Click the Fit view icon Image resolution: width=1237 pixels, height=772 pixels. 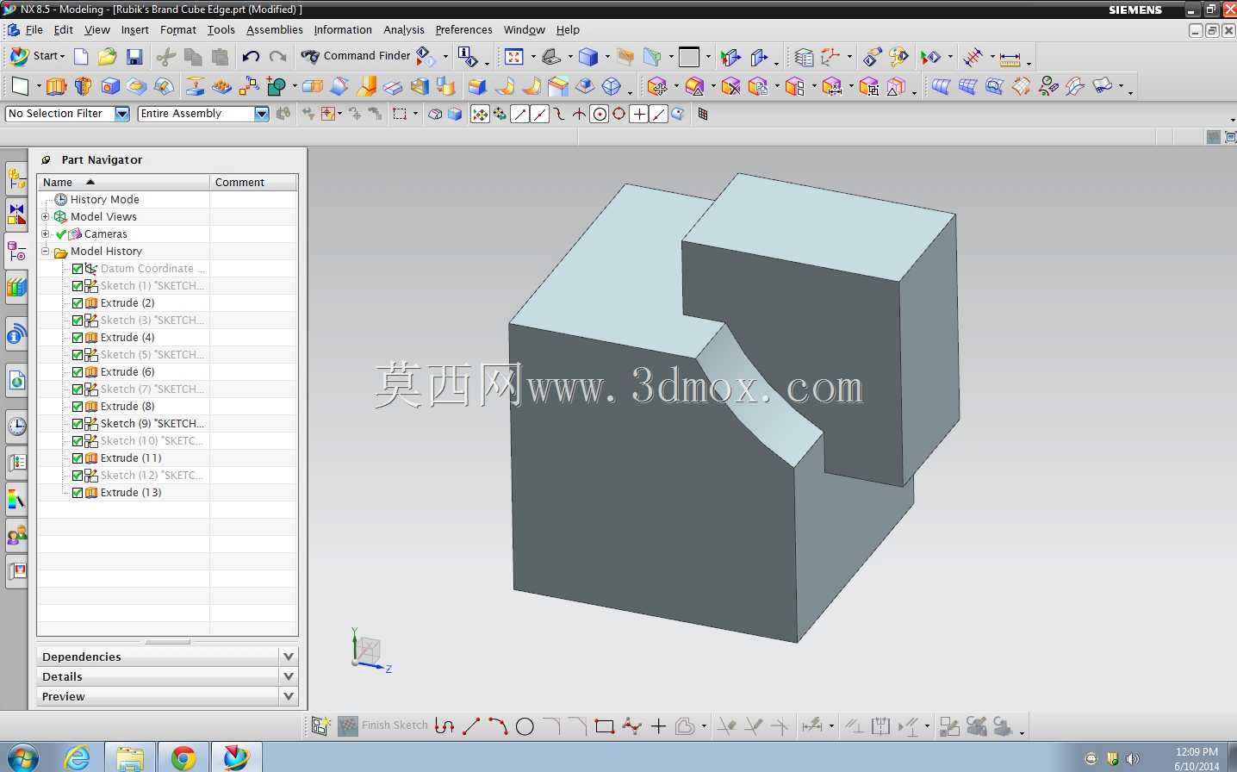click(514, 57)
